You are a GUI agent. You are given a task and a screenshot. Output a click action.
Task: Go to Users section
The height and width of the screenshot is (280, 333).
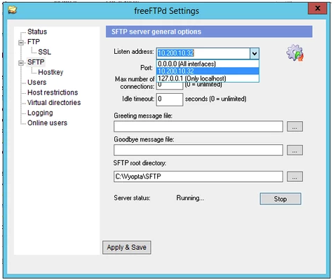tap(37, 83)
